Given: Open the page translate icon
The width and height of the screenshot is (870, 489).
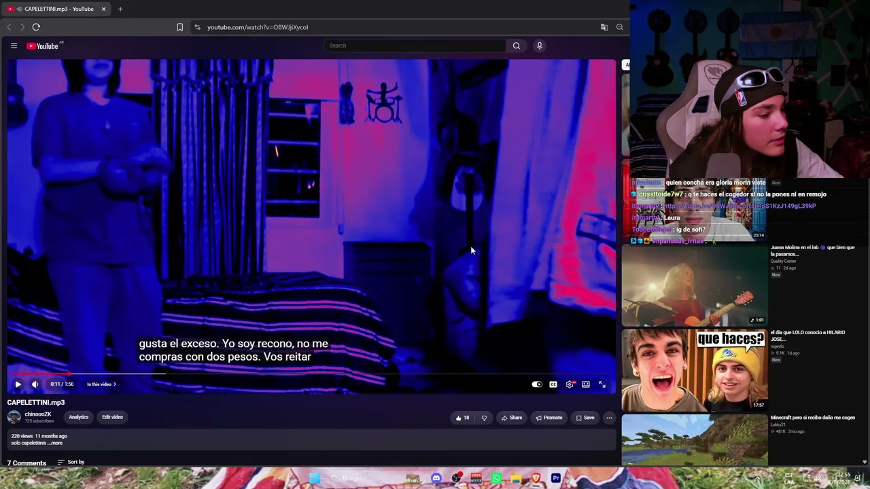Looking at the screenshot, I should [x=604, y=27].
